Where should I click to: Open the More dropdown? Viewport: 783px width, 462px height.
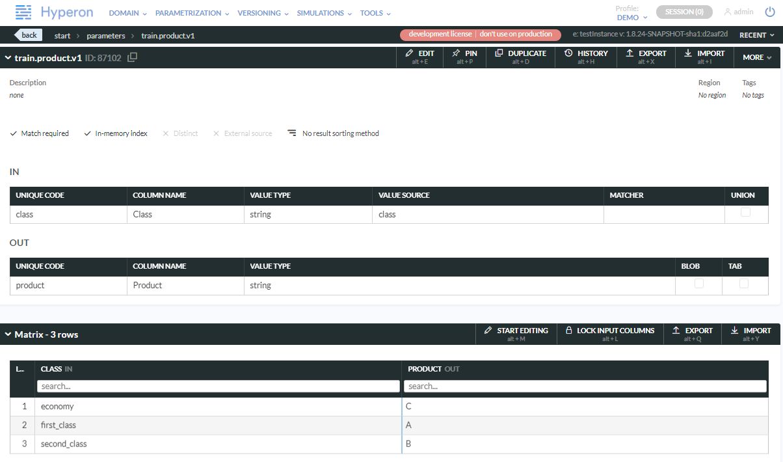pyautogui.click(x=756, y=57)
